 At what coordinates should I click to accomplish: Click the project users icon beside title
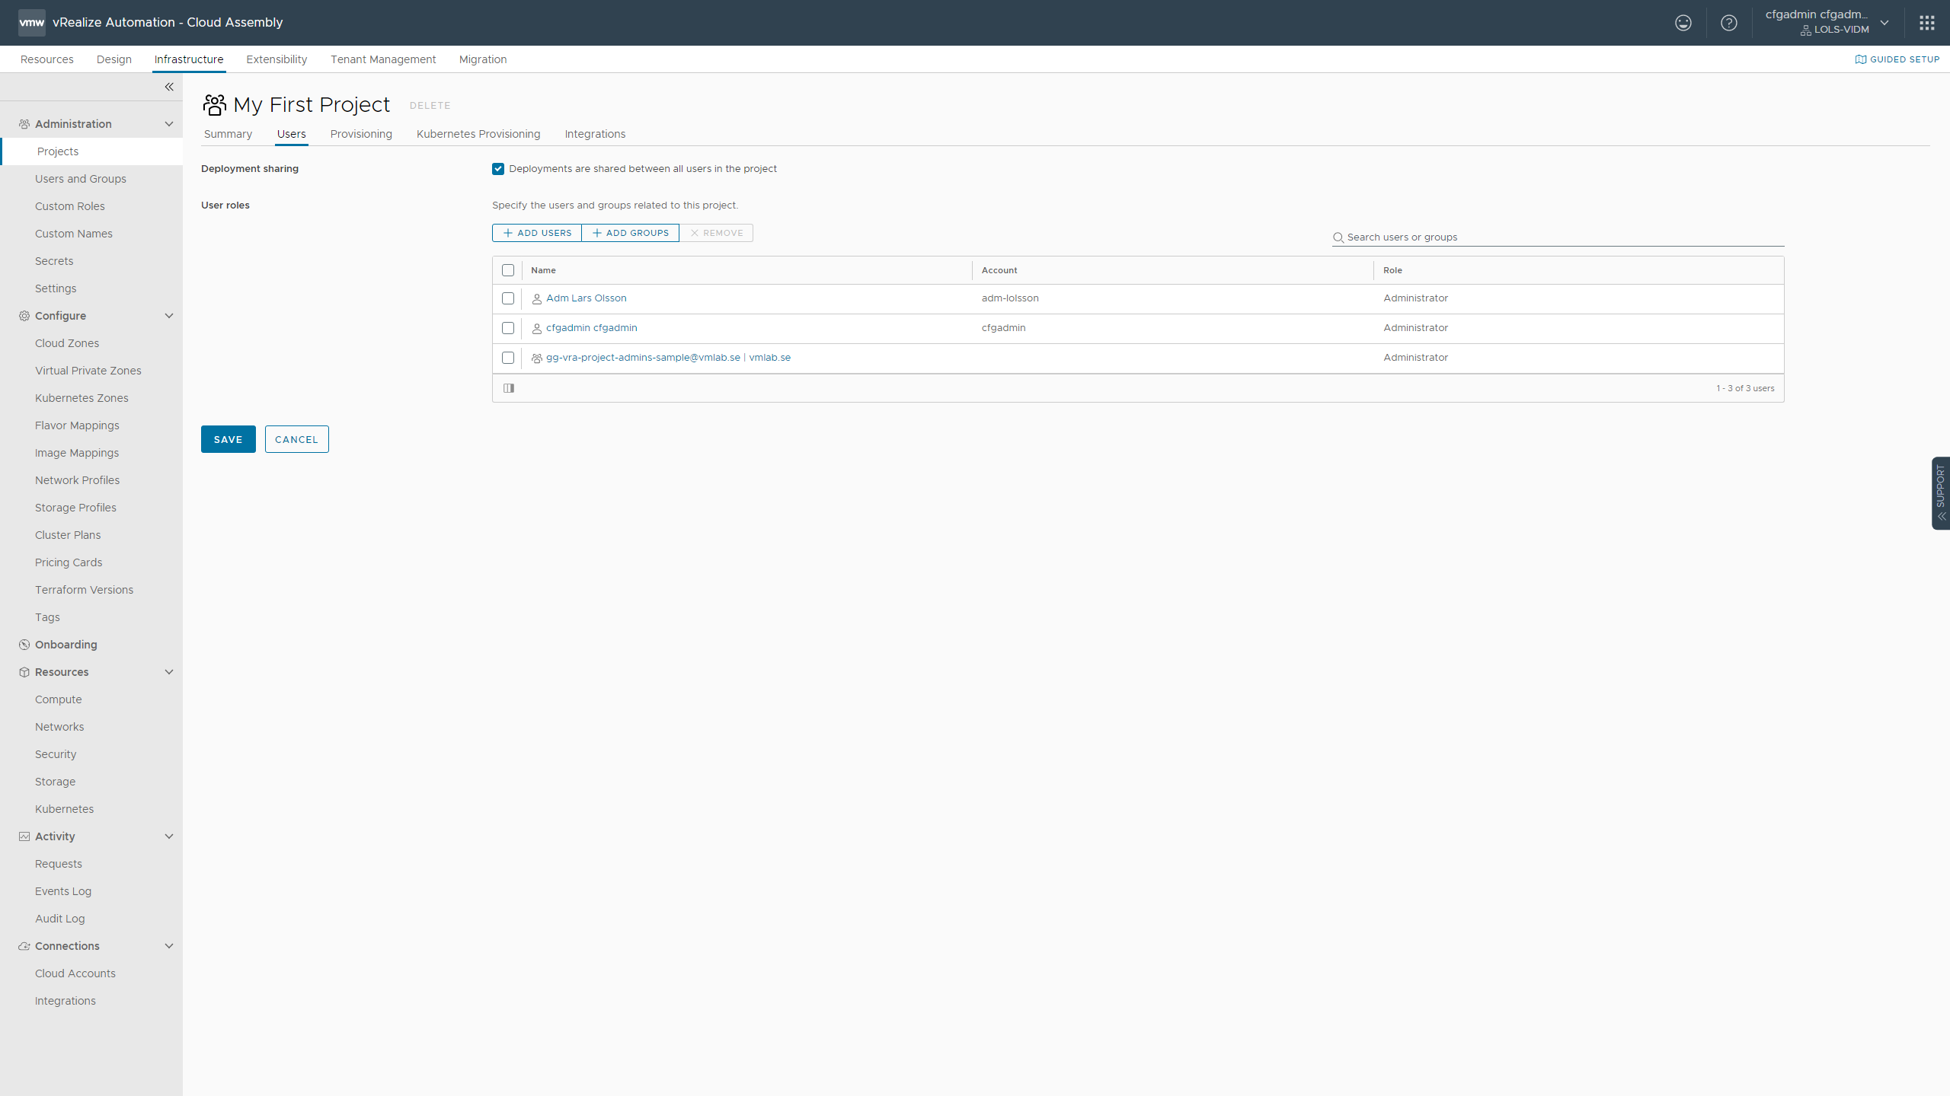[215, 105]
